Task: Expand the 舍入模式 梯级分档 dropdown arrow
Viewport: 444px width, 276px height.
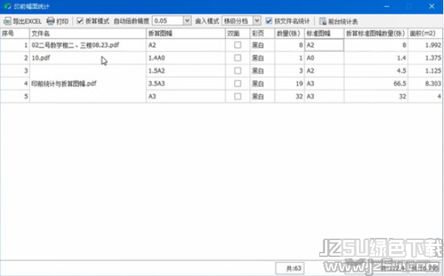Action: click(x=257, y=21)
